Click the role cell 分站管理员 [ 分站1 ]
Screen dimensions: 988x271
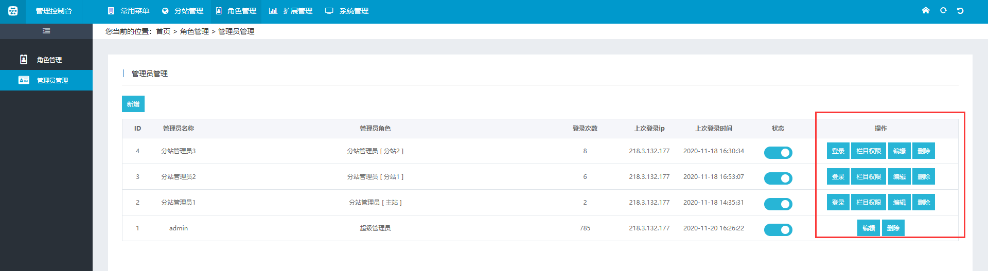point(375,176)
